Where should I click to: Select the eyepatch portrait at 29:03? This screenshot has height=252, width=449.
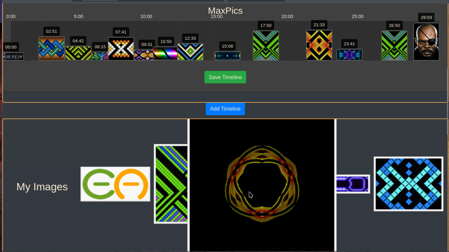[426, 42]
